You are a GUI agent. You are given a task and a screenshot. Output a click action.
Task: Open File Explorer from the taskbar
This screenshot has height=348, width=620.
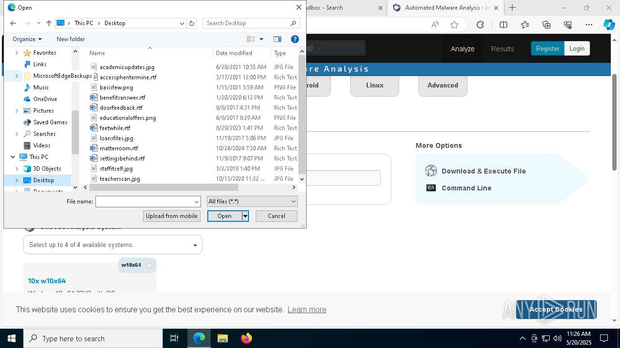tap(222, 338)
